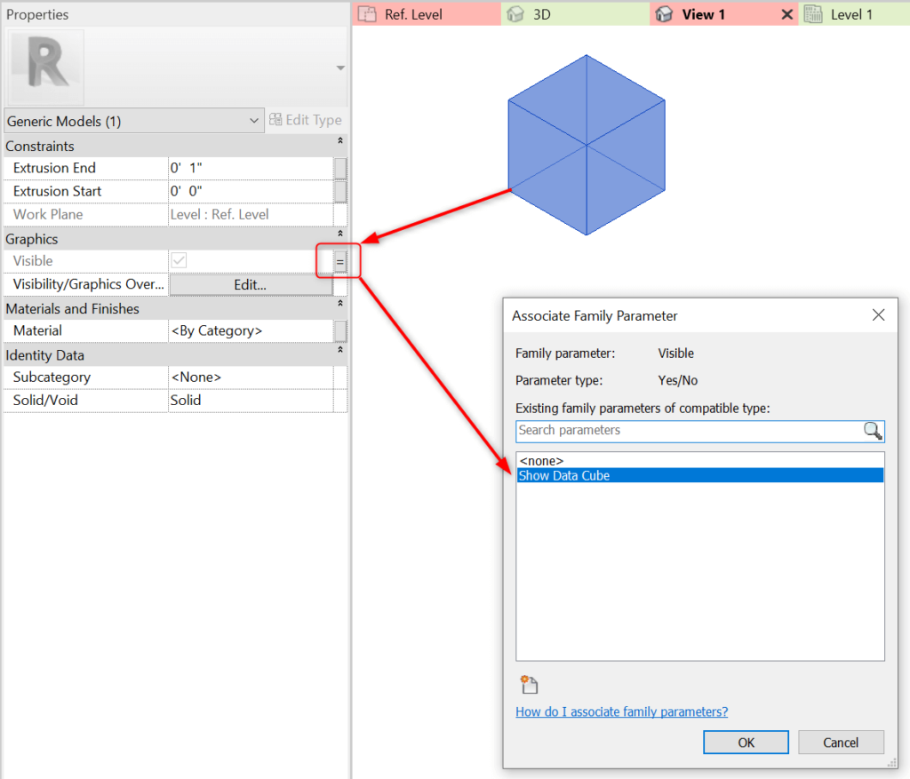Confirm with OK in the parameter dialog
Screen dimensions: 910x779
pyautogui.click(x=746, y=742)
